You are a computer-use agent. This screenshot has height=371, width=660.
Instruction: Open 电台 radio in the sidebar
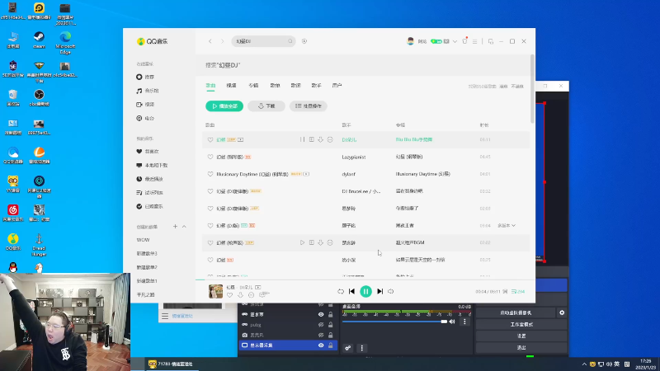tap(146, 118)
